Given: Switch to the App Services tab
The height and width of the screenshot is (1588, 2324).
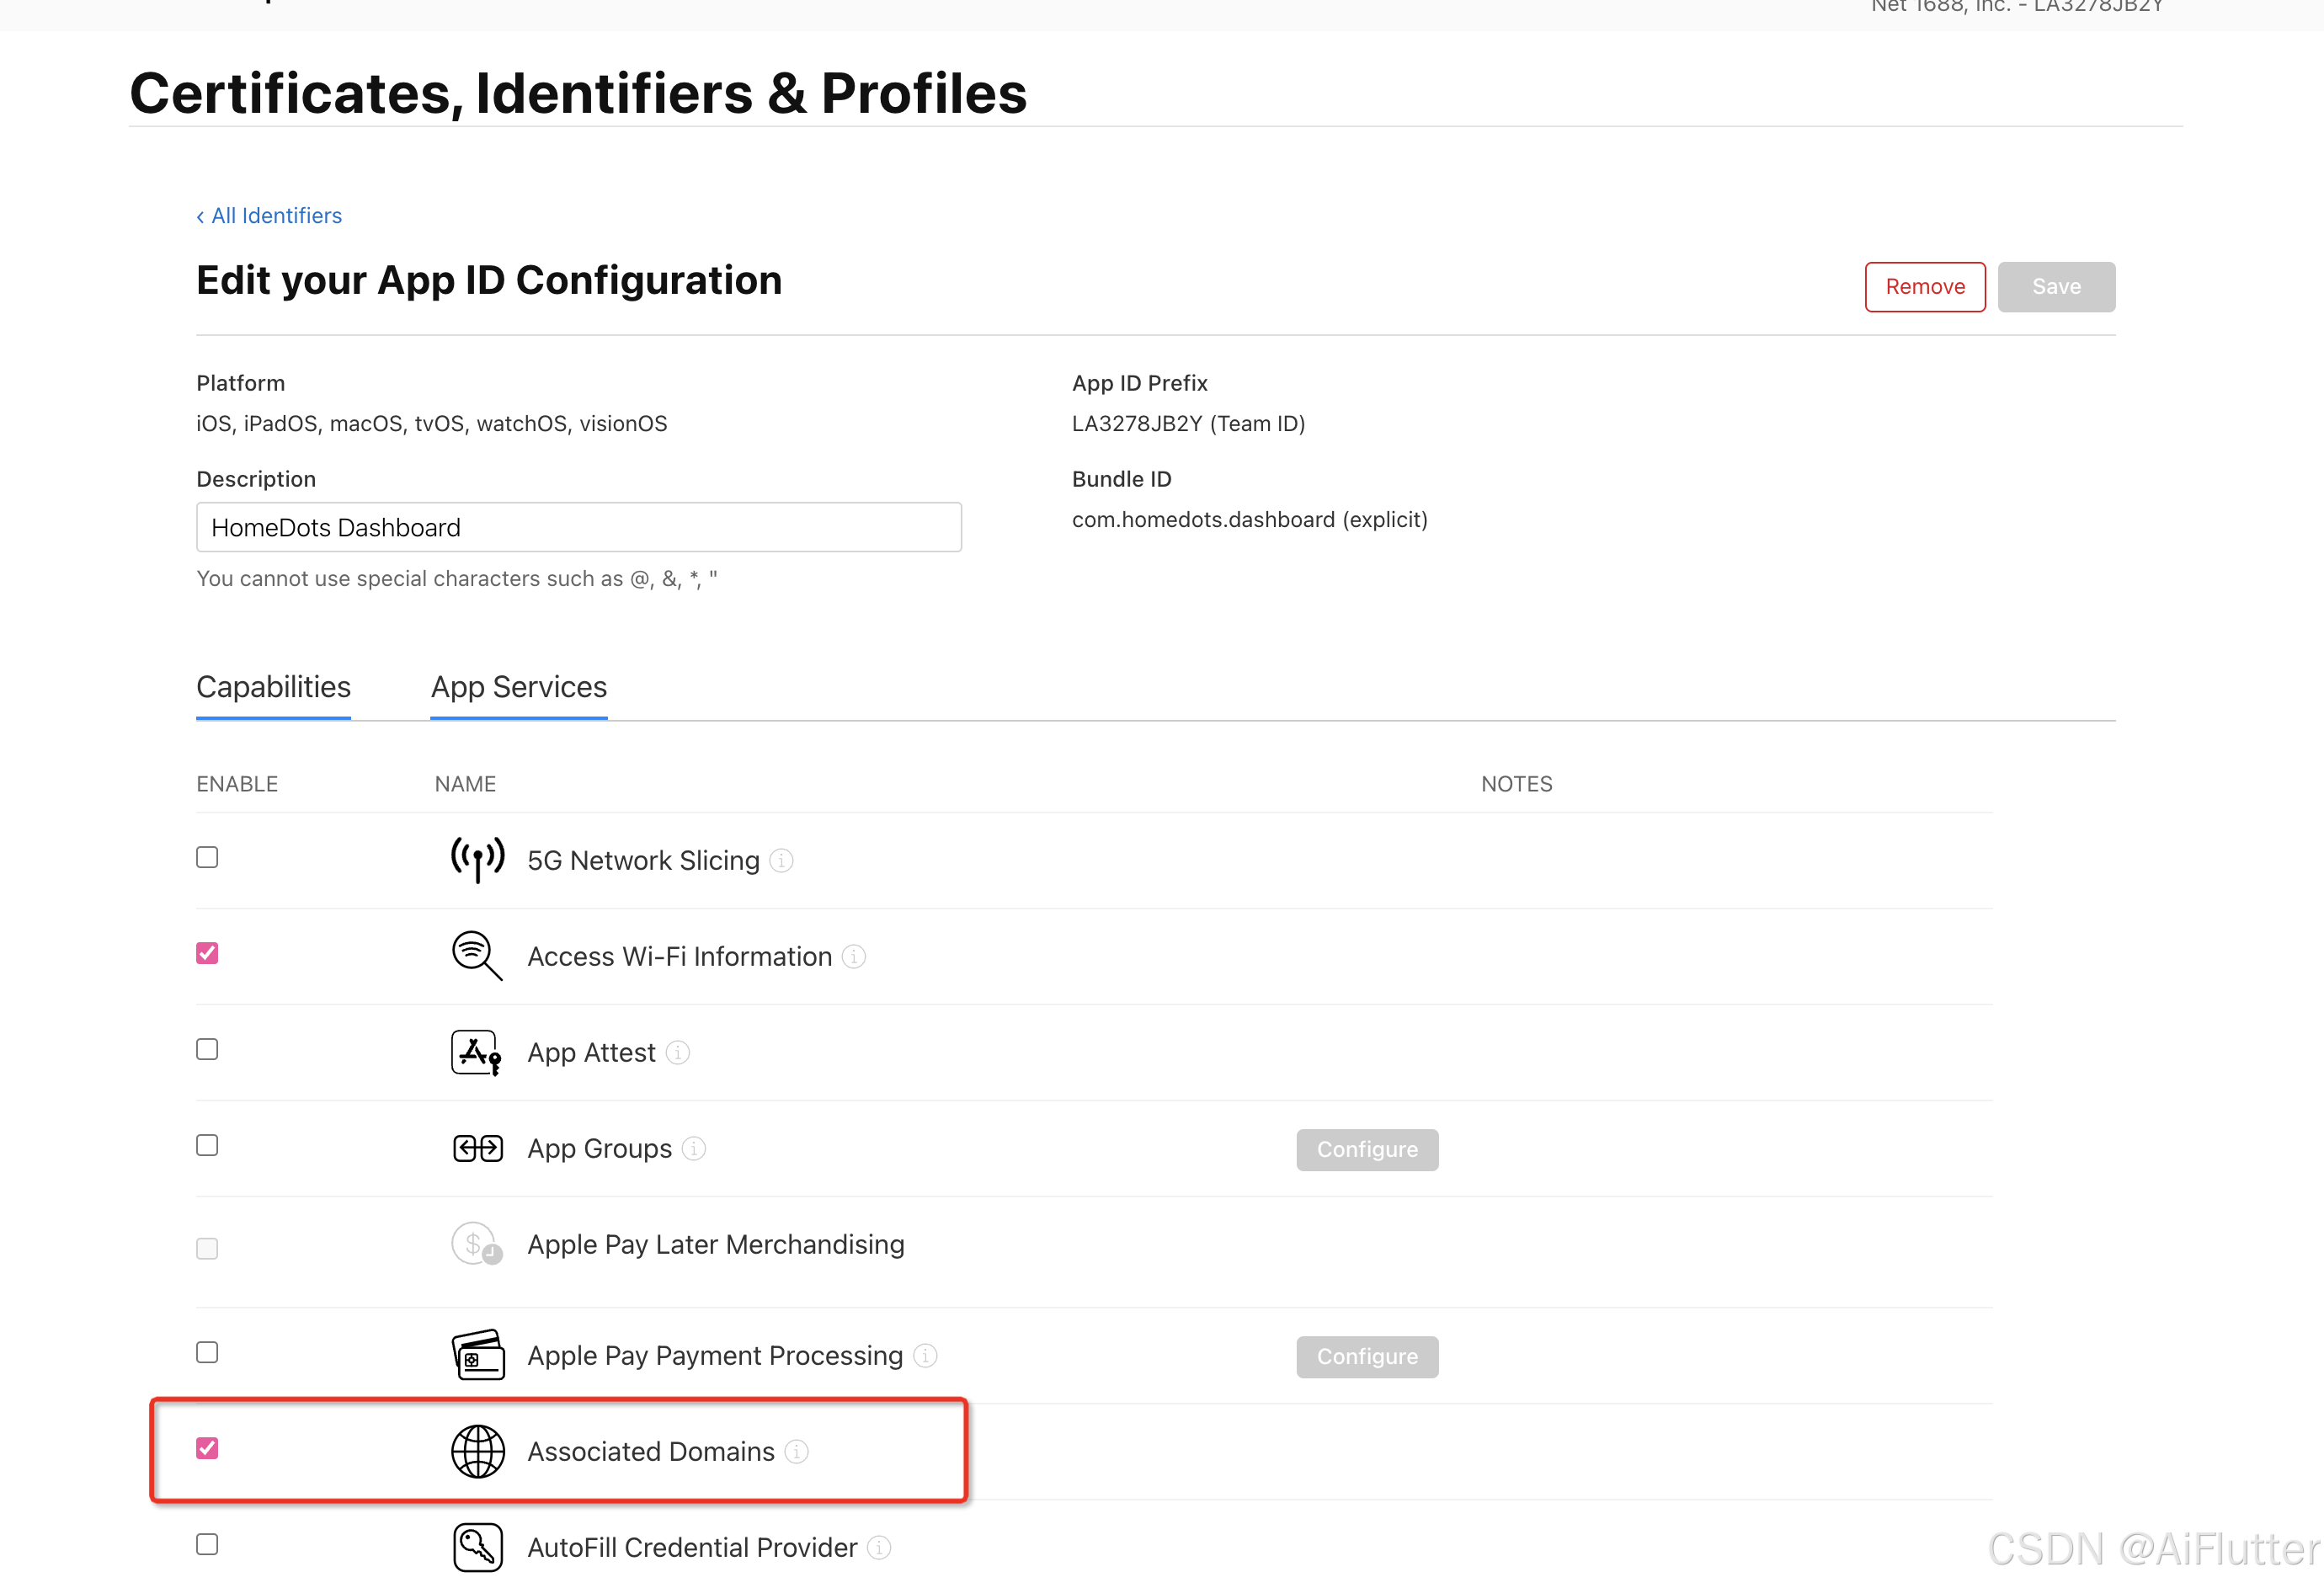Looking at the screenshot, I should 518,687.
